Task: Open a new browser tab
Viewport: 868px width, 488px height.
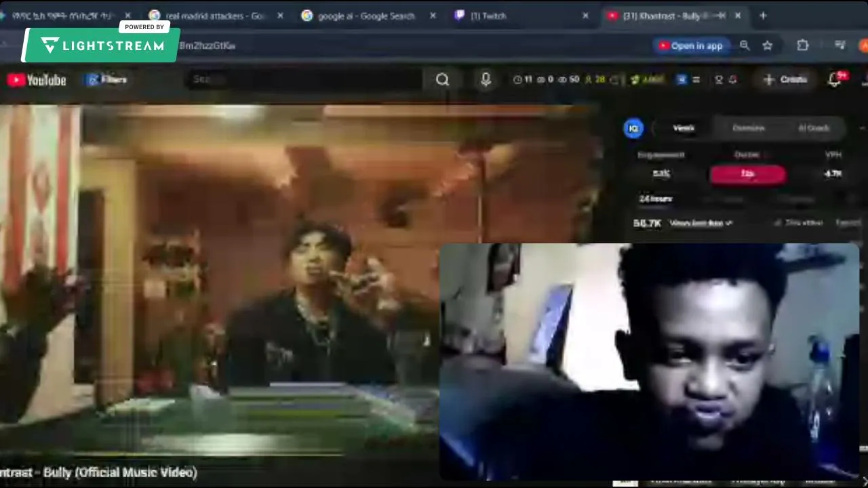Action: (763, 15)
